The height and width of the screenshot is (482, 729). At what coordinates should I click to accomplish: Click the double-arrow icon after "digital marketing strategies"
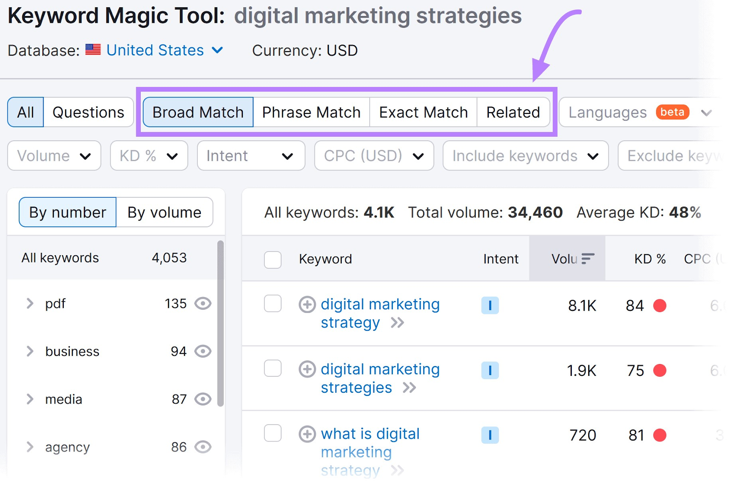tap(410, 388)
